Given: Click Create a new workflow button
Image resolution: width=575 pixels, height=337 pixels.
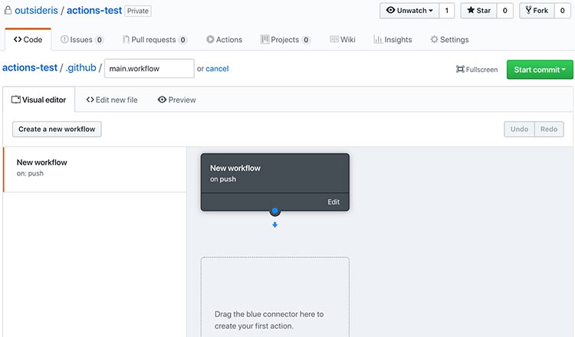Looking at the screenshot, I should (57, 129).
